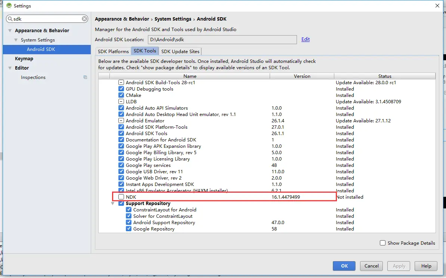This screenshot has width=446, height=278.
Task: Select Google Play APK Expansion library row
Action: 163,146
